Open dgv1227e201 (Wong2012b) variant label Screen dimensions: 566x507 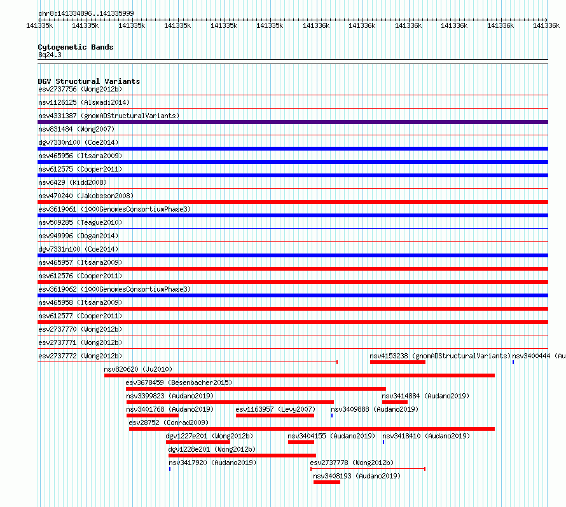209,436
